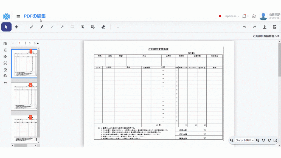Toggle the thumbnail grid panel icon in sidebar
The width and height of the screenshot is (281, 158).
coord(5,43)
